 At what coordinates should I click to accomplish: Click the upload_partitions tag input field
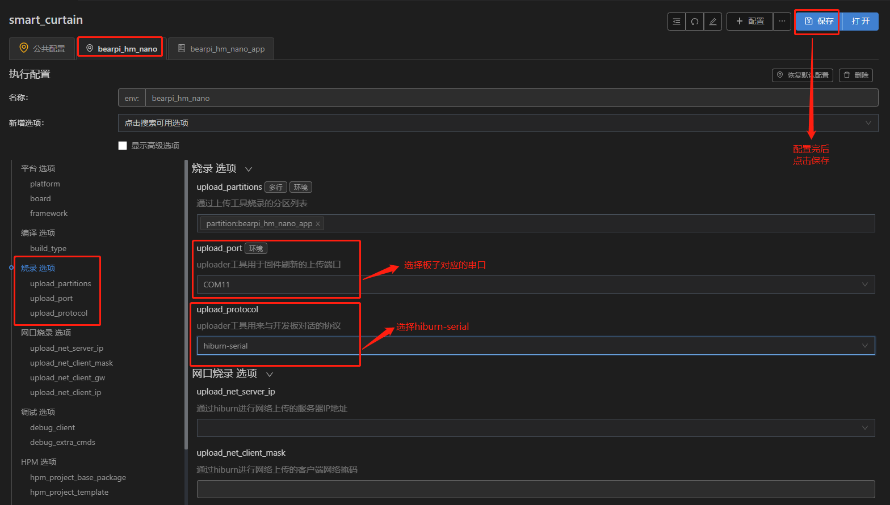pos(536,223)
